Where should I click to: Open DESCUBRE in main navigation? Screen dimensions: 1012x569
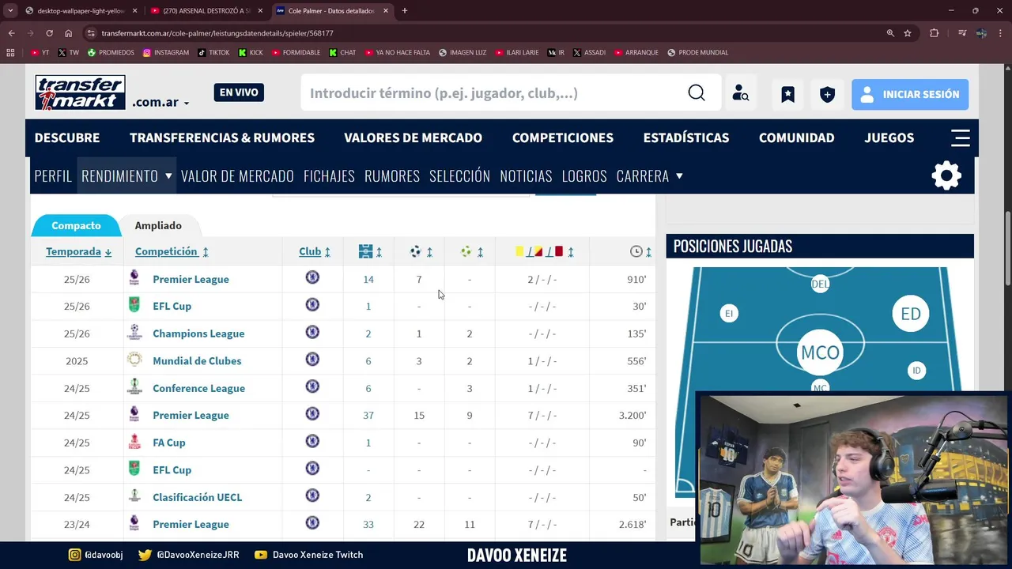click(x=67, y=138)
